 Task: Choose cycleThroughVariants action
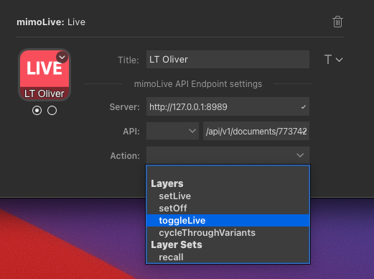[x=228, y=233]
